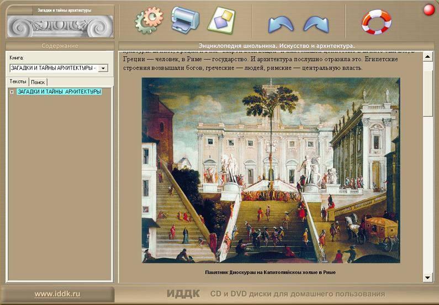Select ЗАГАДКИ И ТАЙНЫ АРХИТЕКТУРЫ in the tree
Image resolution: width=439 pixels, height=305 pixels.
pyautogui.click(x=59, y=92)
